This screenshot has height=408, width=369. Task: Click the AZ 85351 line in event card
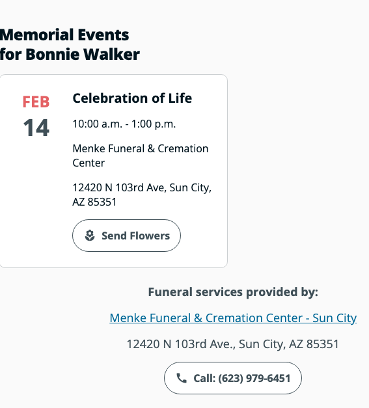coord(94,202)
